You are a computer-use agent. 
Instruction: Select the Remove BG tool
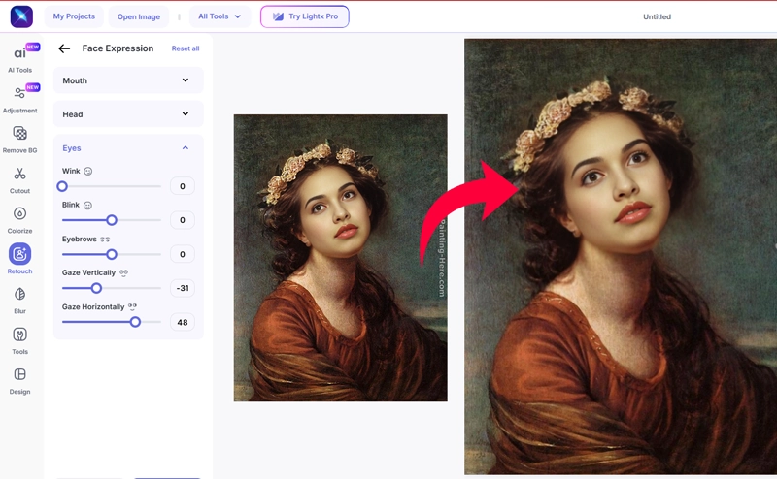click(19, 139)
